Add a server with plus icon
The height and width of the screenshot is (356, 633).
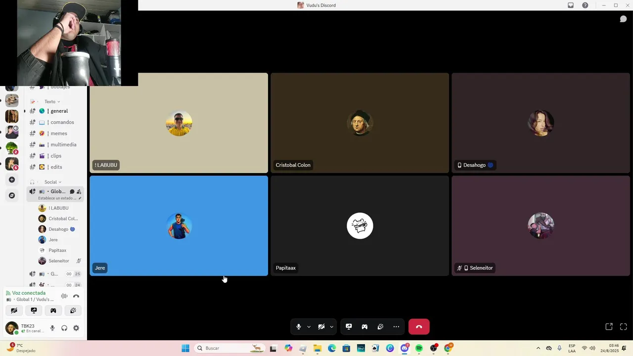[x=12, y=179]
